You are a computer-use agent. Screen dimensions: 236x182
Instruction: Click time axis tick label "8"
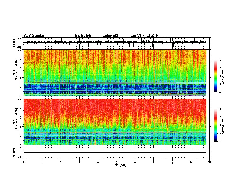172,162
